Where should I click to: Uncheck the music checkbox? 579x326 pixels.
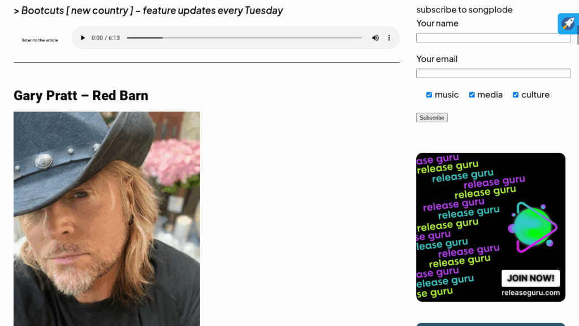(429, 95)
